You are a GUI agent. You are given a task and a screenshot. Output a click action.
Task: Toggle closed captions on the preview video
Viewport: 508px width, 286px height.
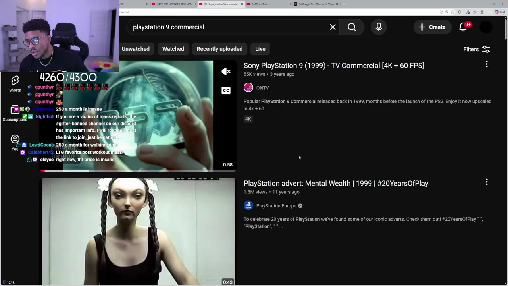point(226,91)
